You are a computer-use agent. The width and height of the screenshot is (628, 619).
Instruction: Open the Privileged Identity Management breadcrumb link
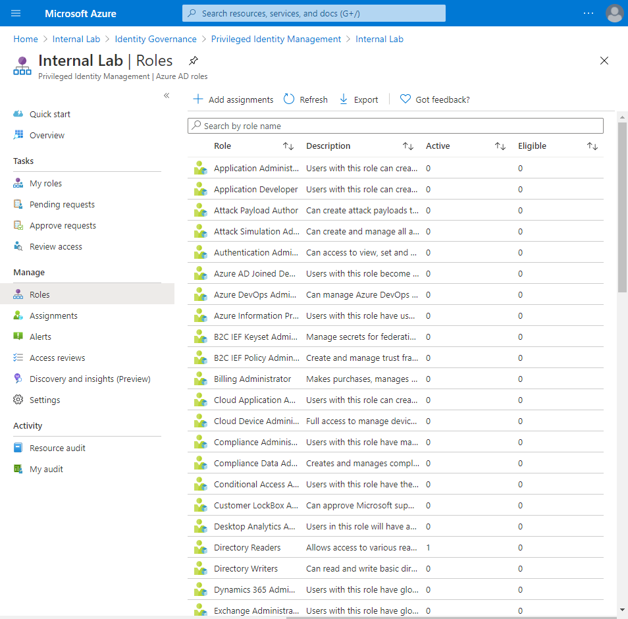[x=276, y=39]
